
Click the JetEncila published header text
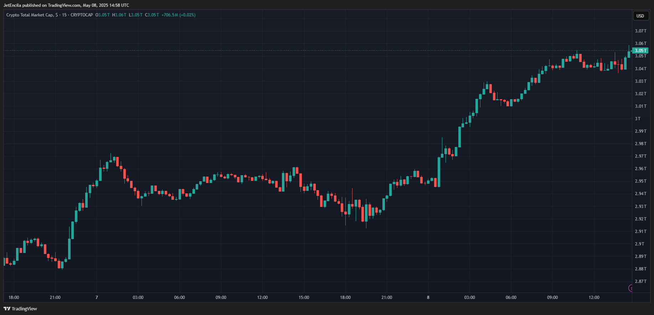coord(66,5)
